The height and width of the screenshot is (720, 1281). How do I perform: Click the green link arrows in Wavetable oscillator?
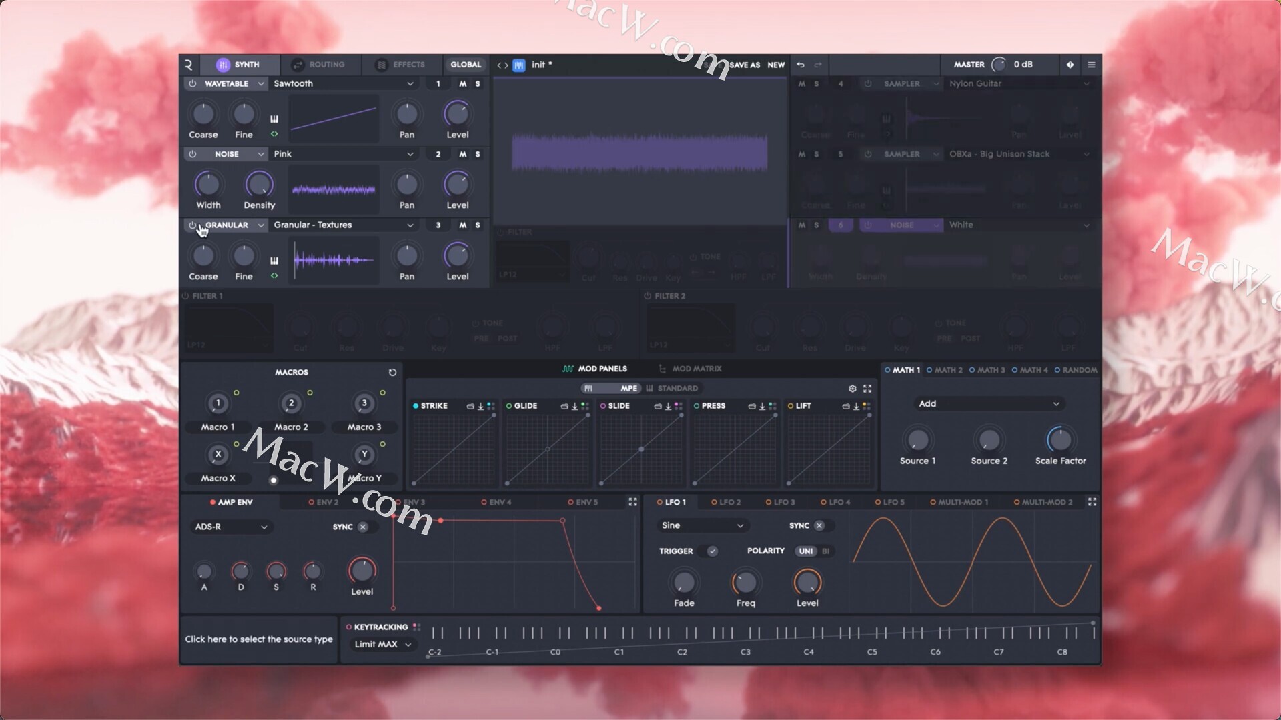pyautogui.click(x=274, y=134)
